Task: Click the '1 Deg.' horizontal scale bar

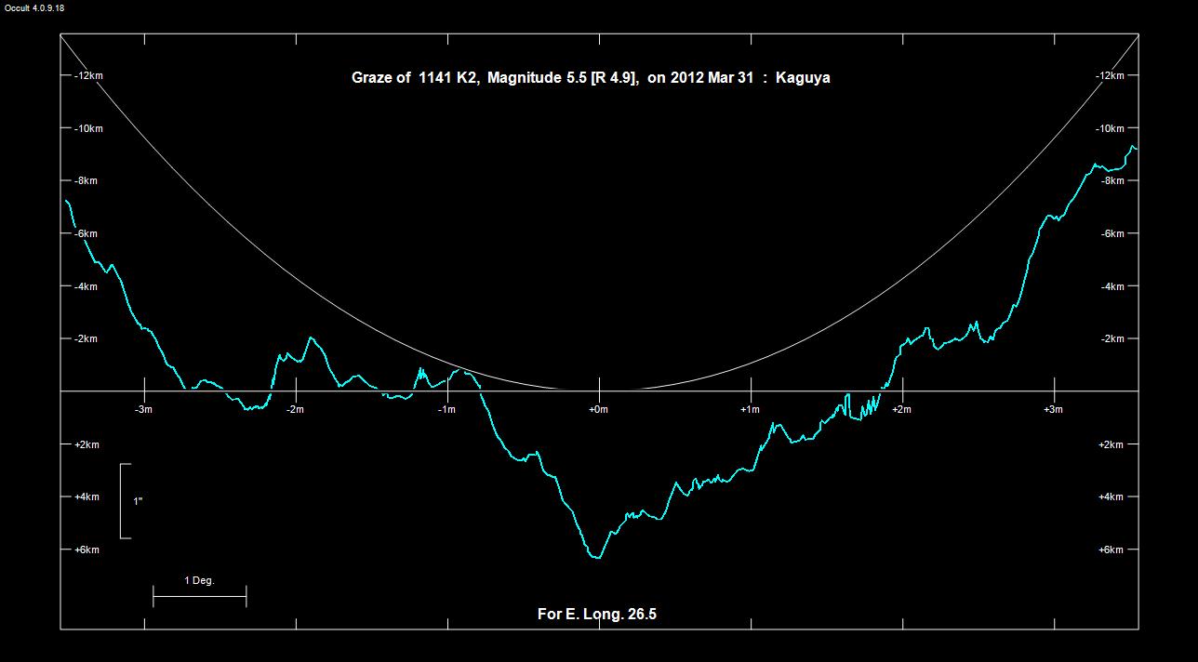Action: coord(199,596)
